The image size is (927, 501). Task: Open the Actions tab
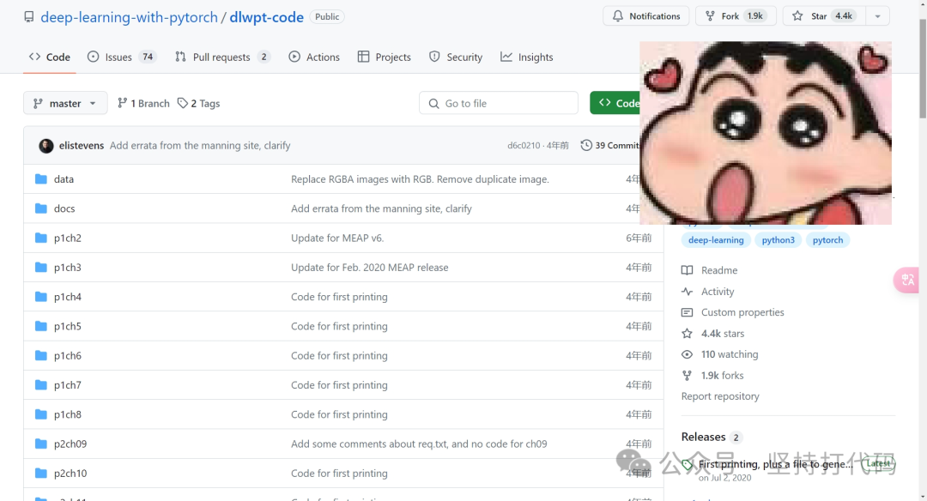point(314,57)
